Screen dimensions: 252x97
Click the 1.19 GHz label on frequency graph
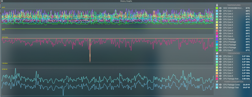5,63
